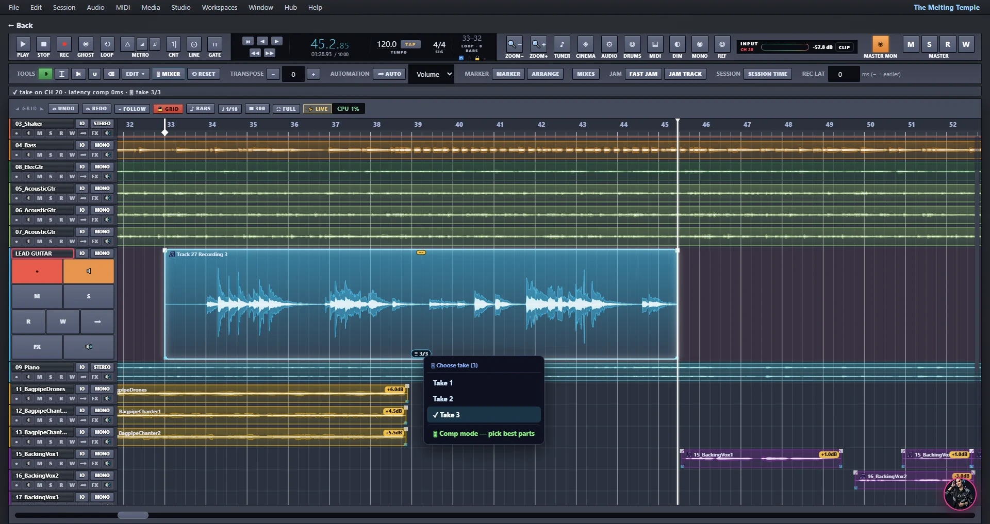Click the ARRANGE button
Image resolution: width=990 pixels, height=524 pixels.
pyautogui.click(x=545, y=74)
